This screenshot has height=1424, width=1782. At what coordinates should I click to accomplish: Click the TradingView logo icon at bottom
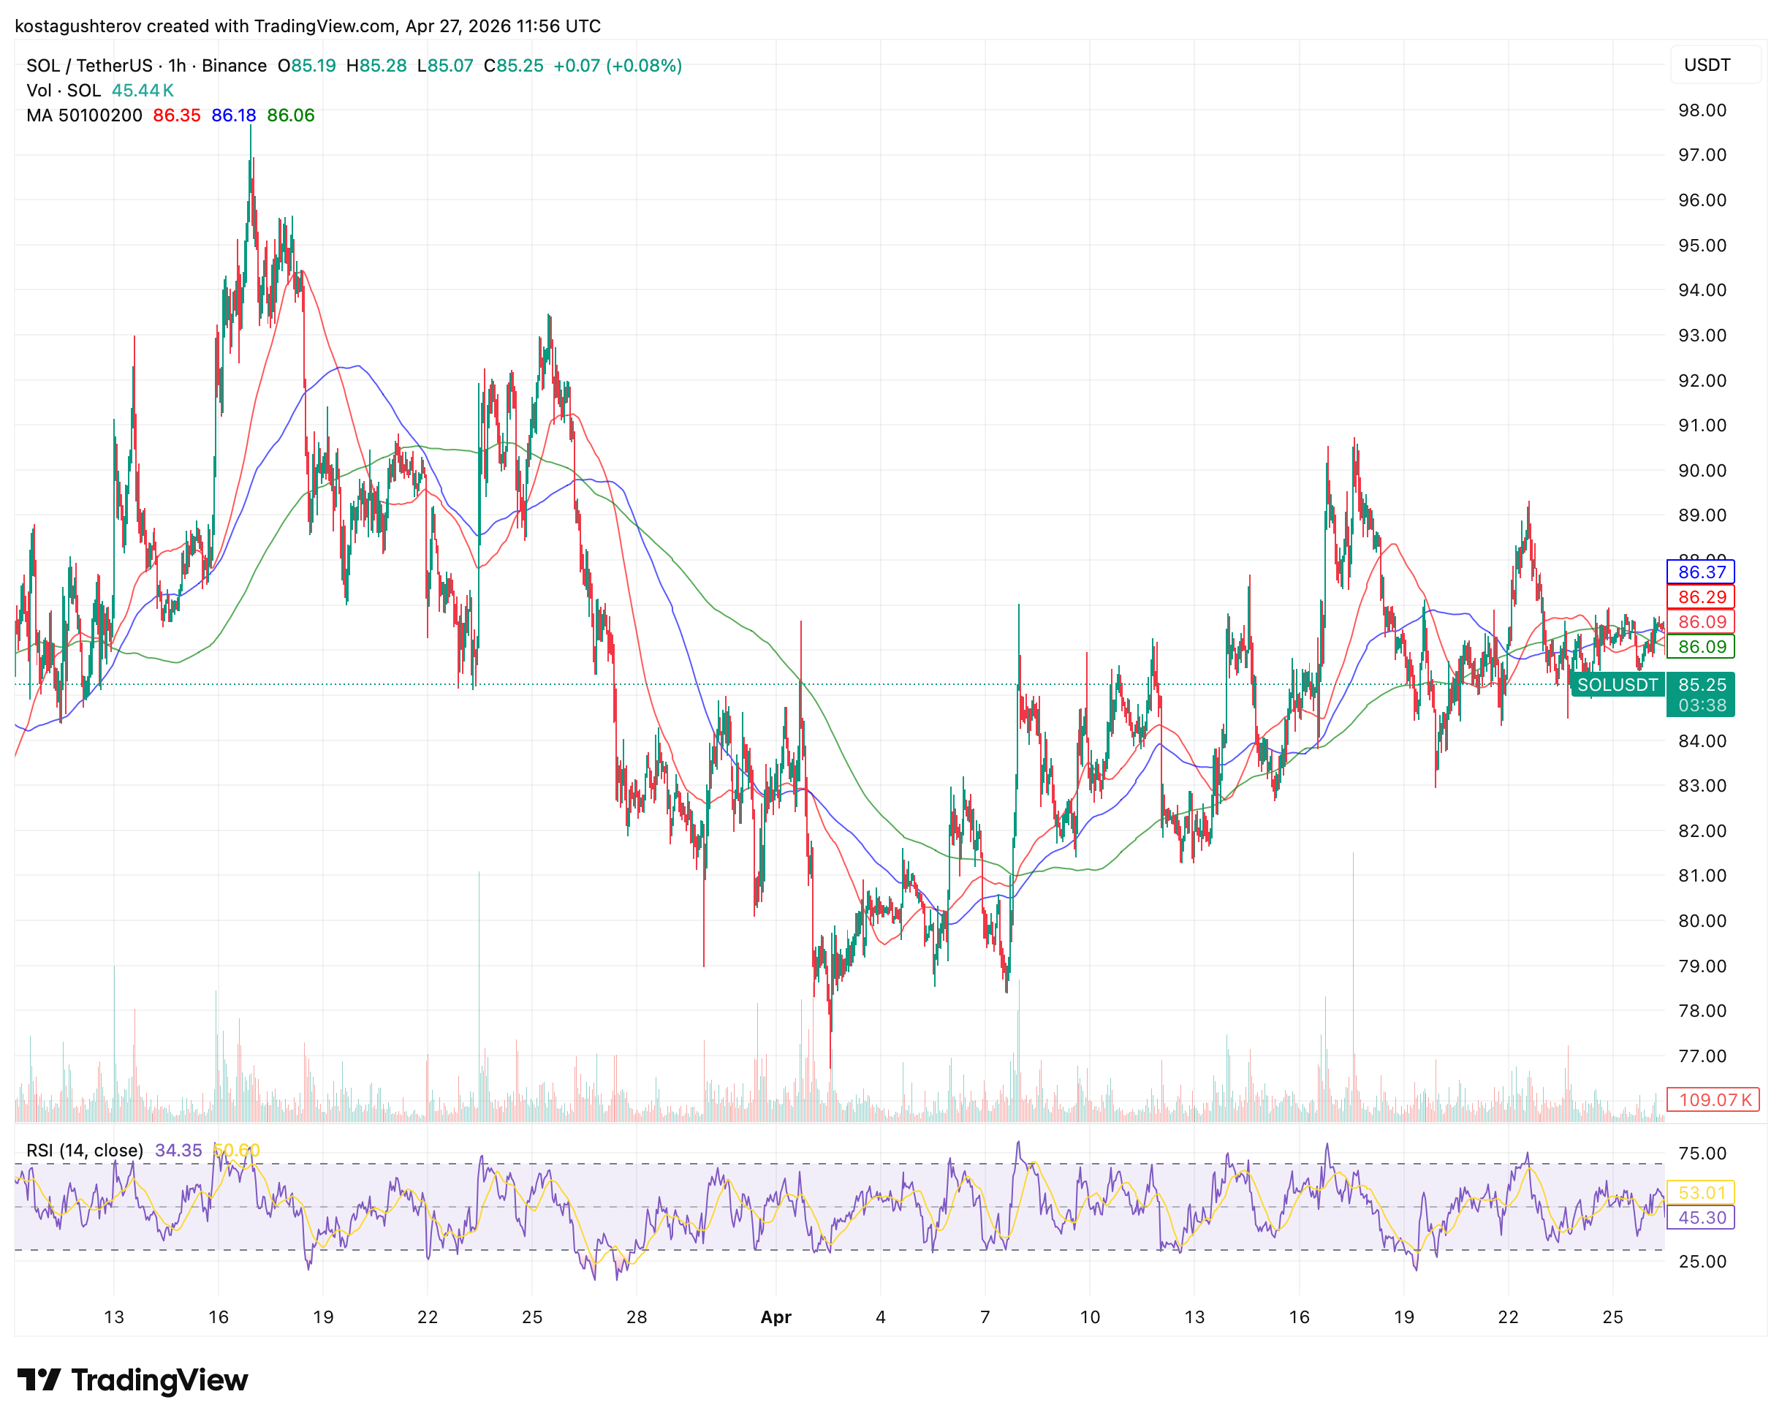[38, 1379]
